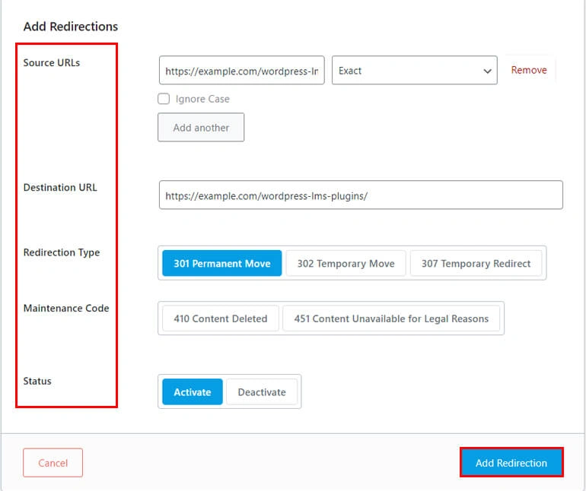The image size is (586, 491).
Task: Select 301 Permanent Move redirection type
Action: (221, 264)
